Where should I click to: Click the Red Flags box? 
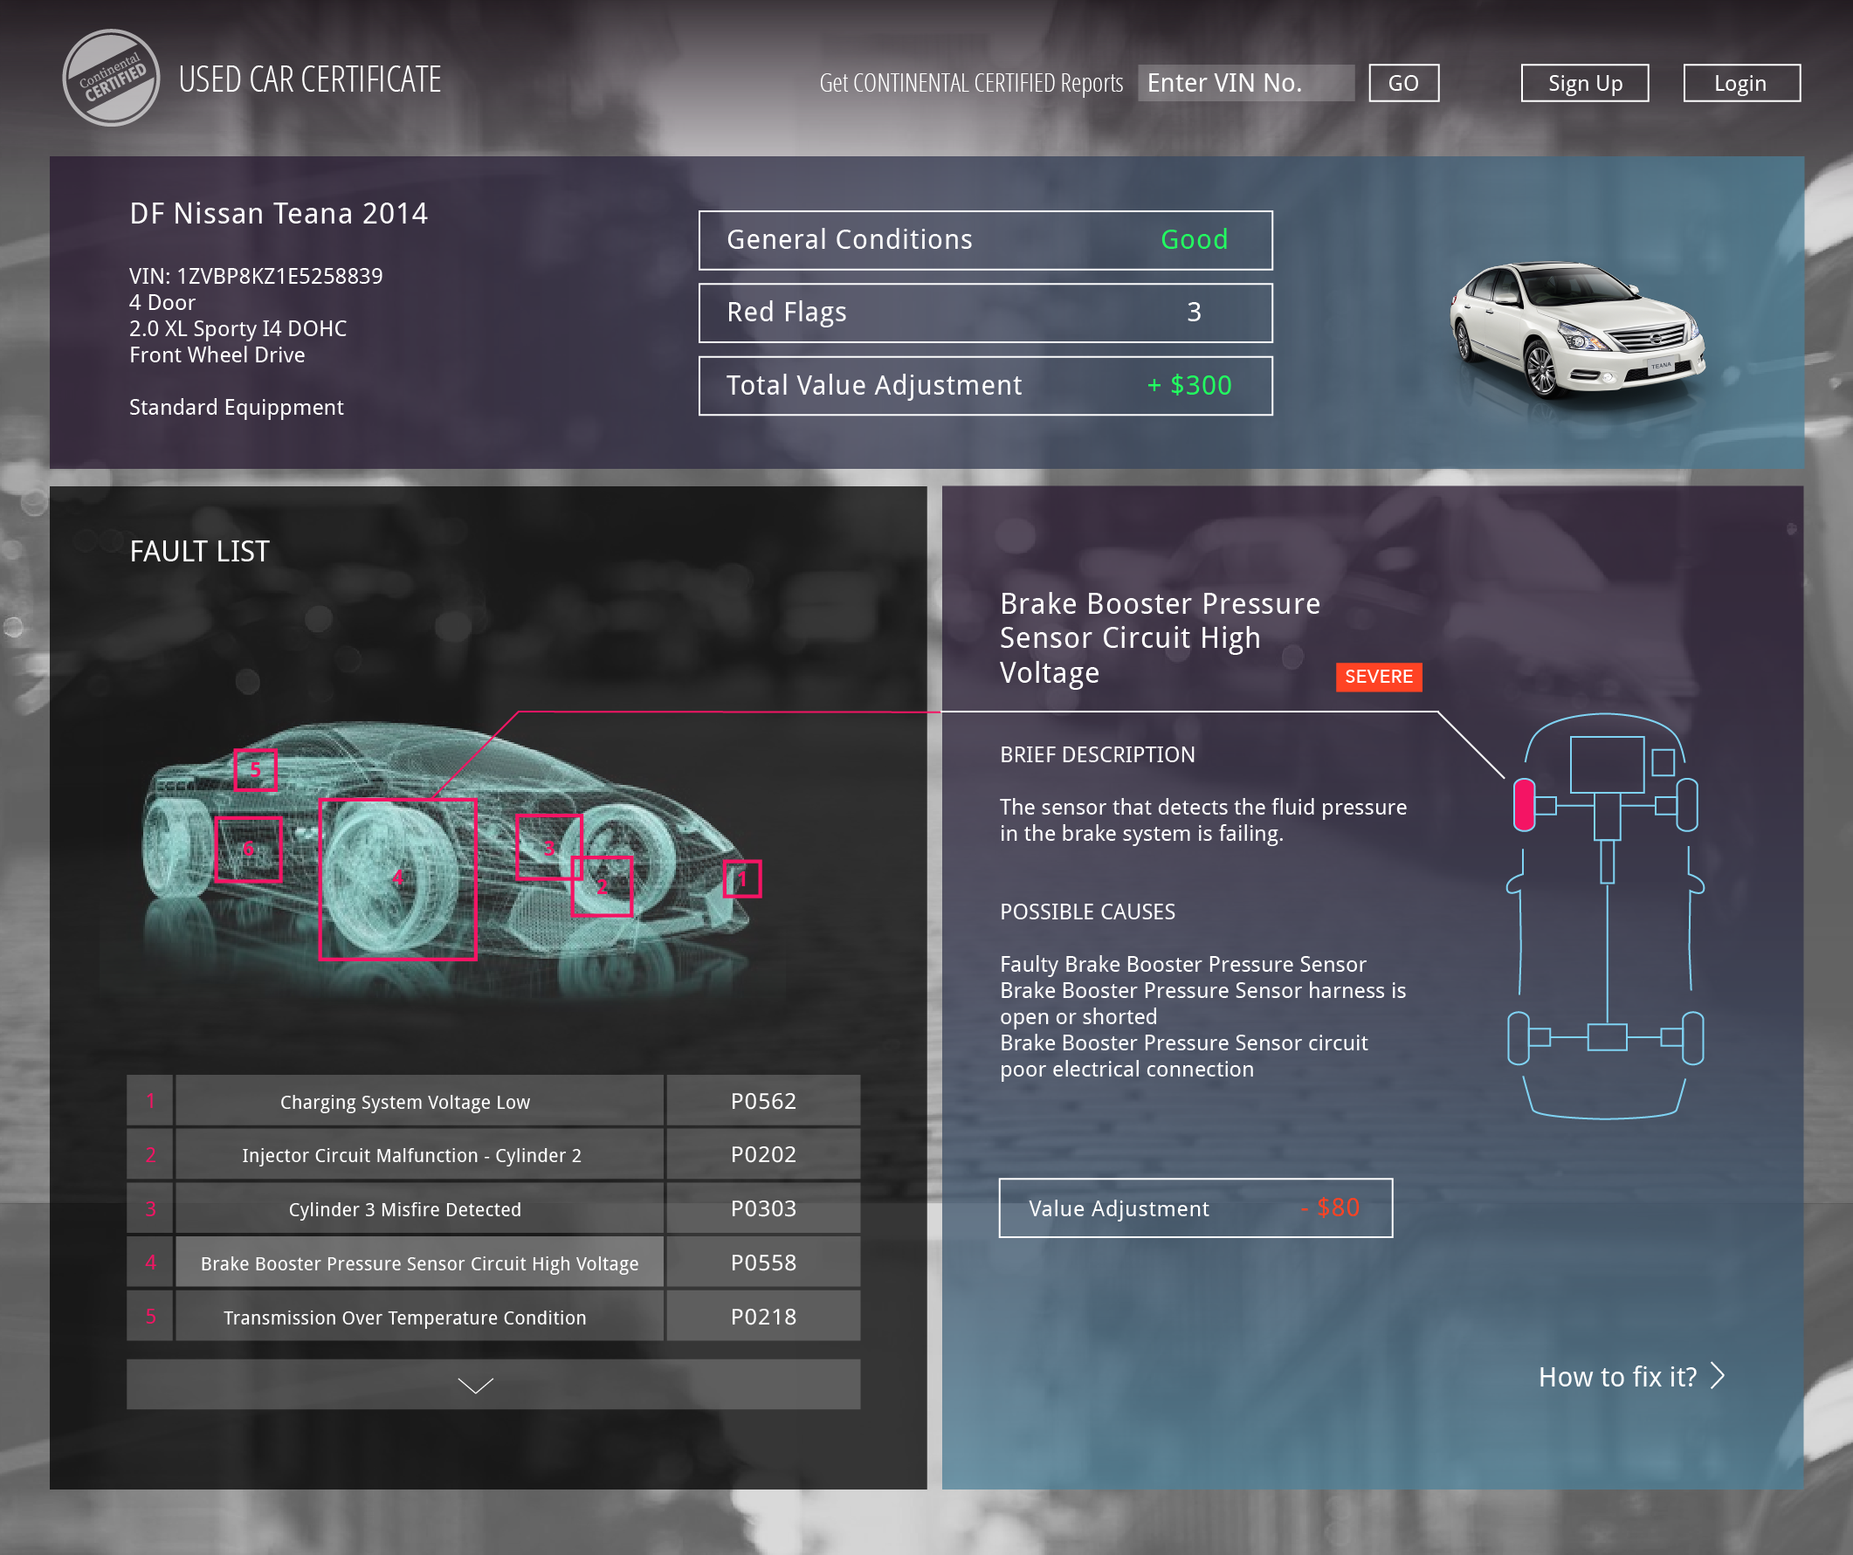pyautogui.click(x=986, y=313)
